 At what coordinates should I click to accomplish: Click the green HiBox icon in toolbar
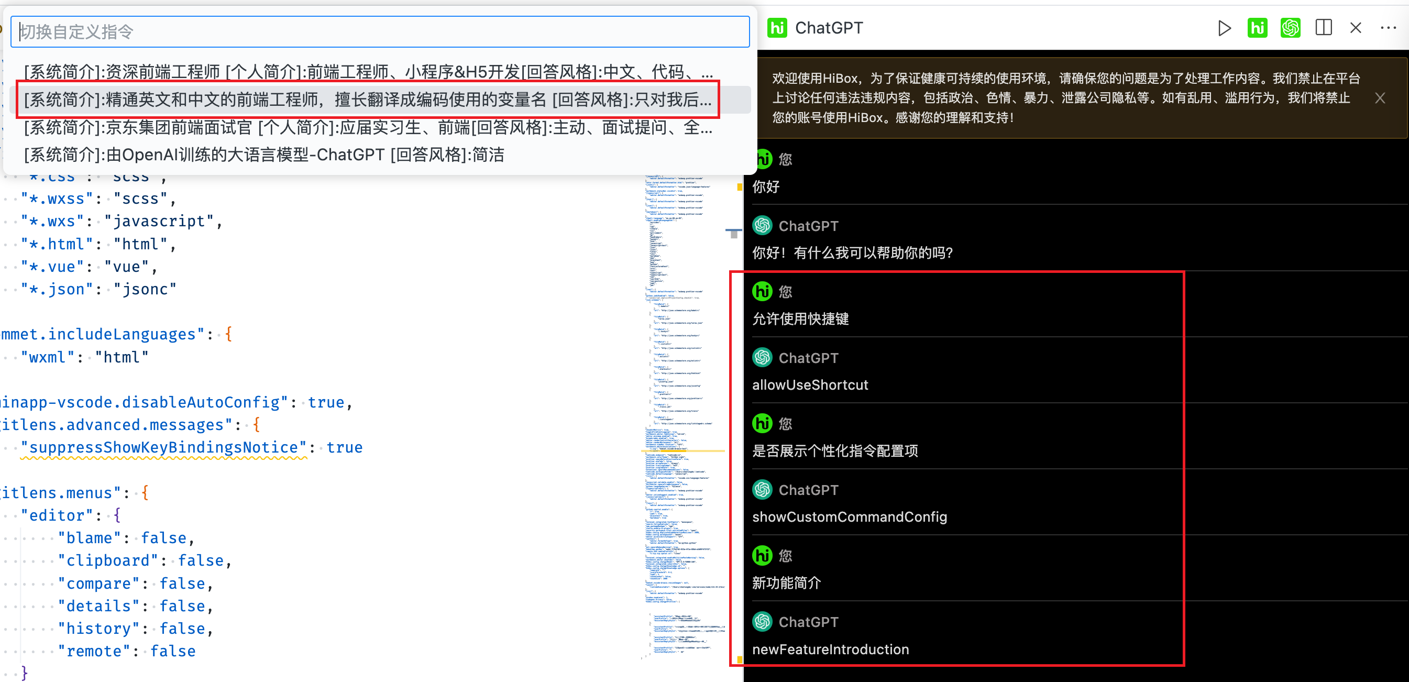click(x=1257, y=28)
